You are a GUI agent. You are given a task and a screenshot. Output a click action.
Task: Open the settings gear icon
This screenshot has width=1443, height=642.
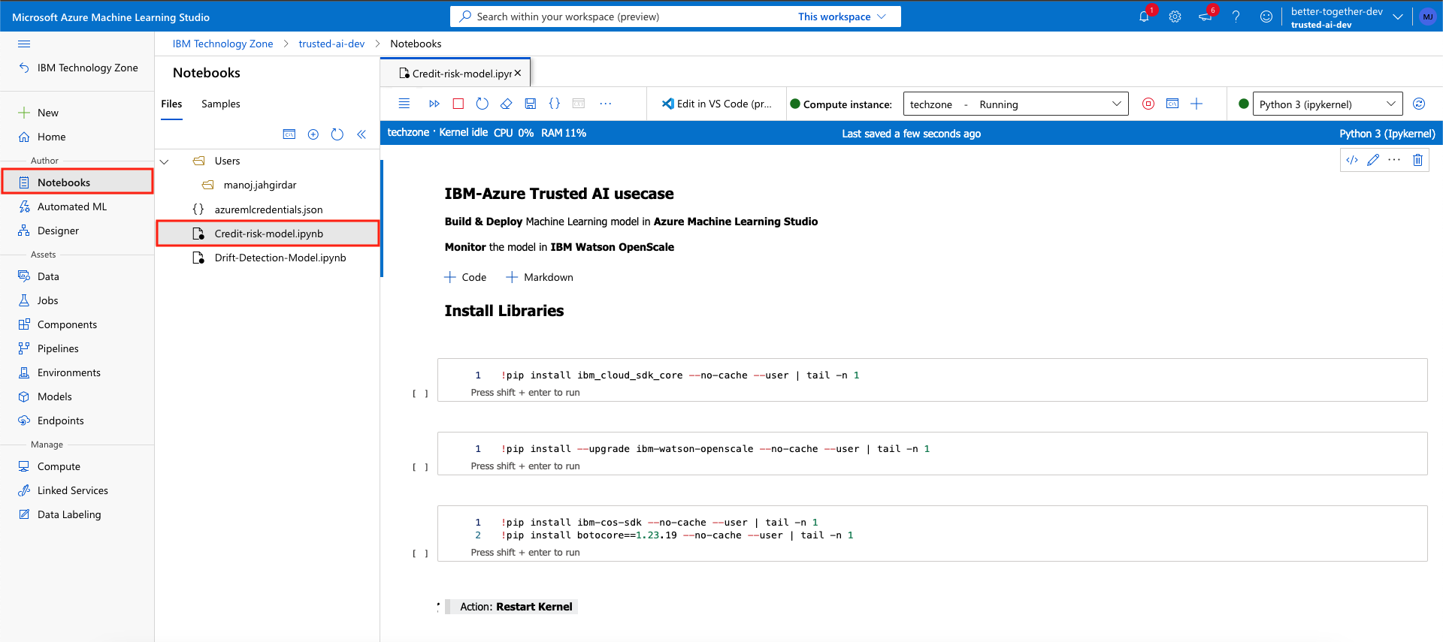[x=1175, y=17]
